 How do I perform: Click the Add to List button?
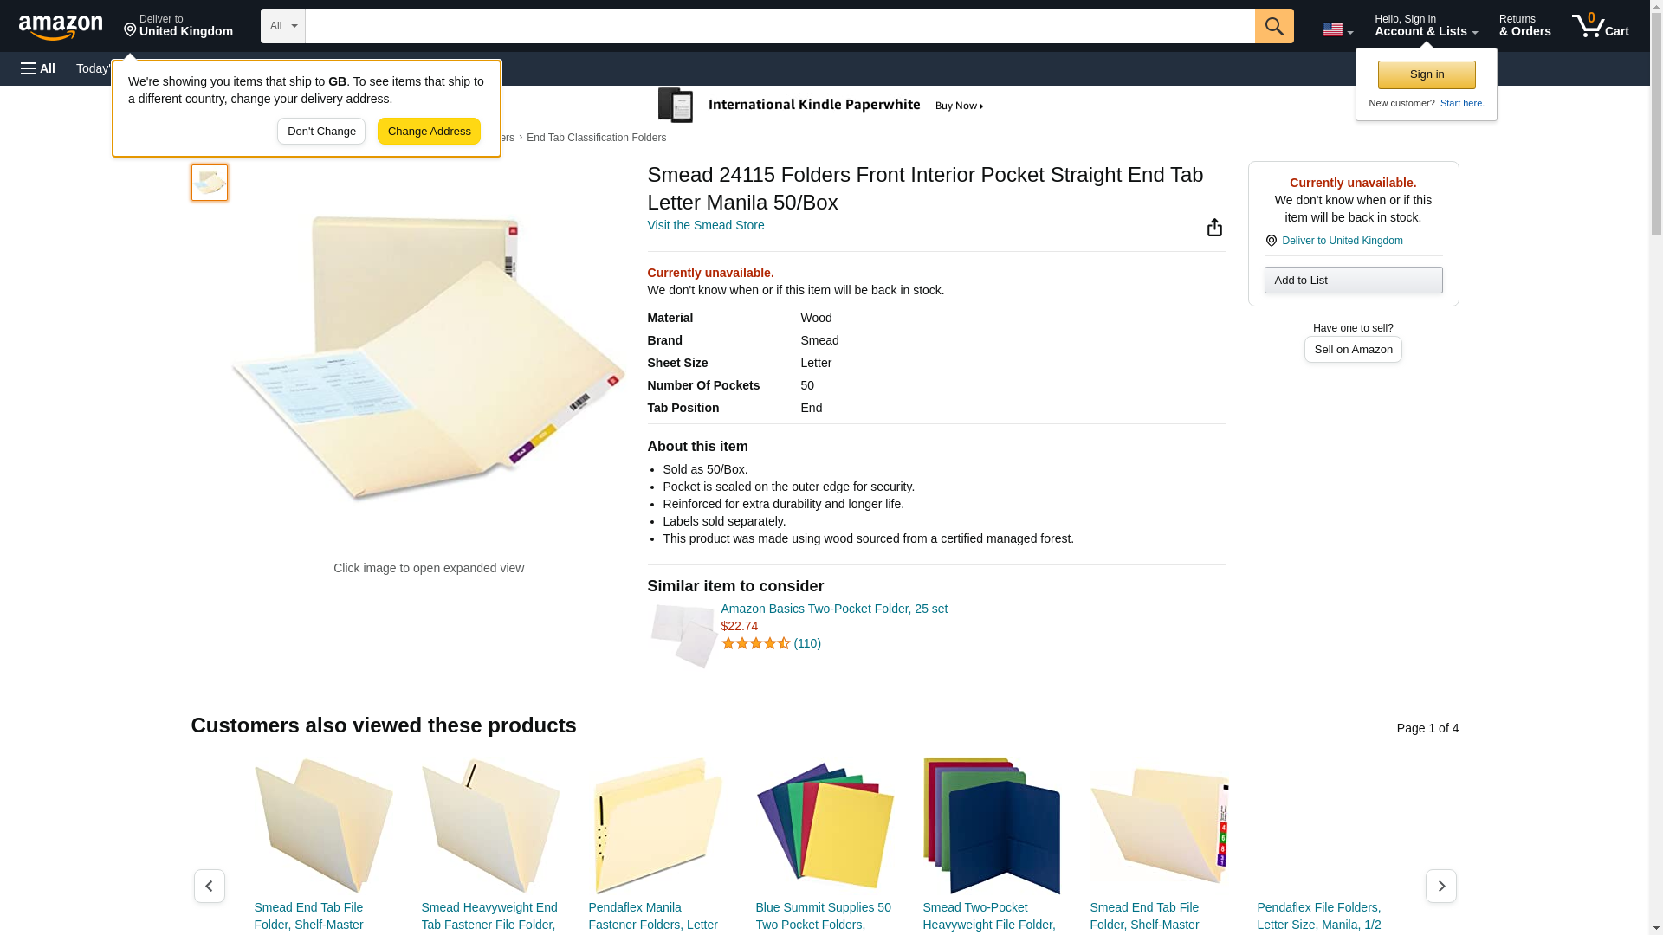[1353, 280]
